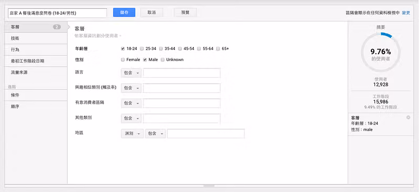Click the 興趣相似類別 text input field
Image resolution: width=419 pixels, height=192 pixels.
point(182,88)
